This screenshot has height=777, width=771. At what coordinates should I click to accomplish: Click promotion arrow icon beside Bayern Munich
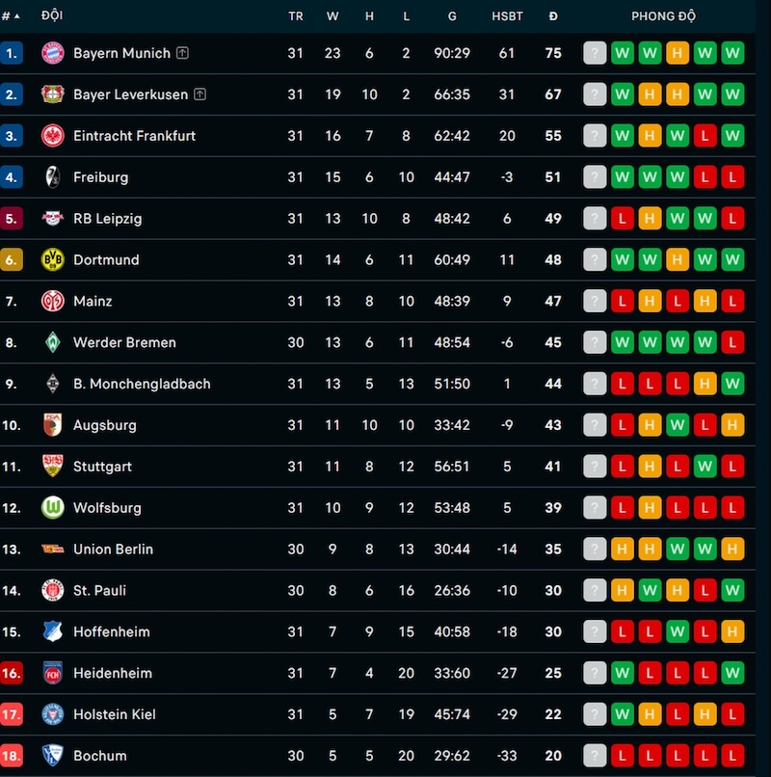point(182,52)
